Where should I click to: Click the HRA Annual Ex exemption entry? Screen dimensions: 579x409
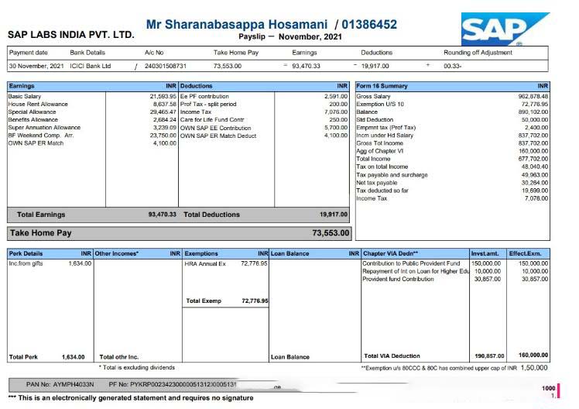(205, 263)
